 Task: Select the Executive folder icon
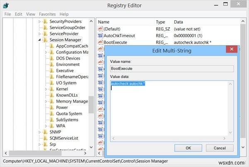52,71
